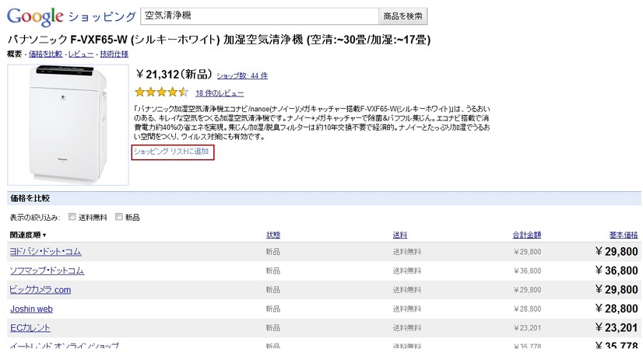643x356 pixels.
Task: Click the product description paragraph
Action: (312, 123)
